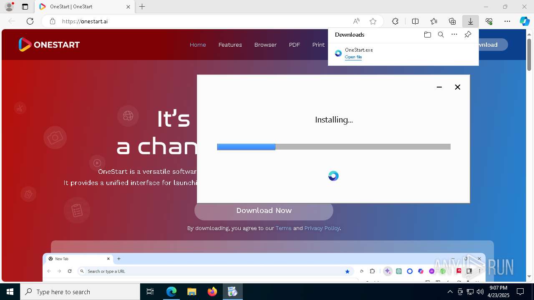534x300 pixels.
Task: Open the Extensions puzzle icon
Action: [395, 21]
